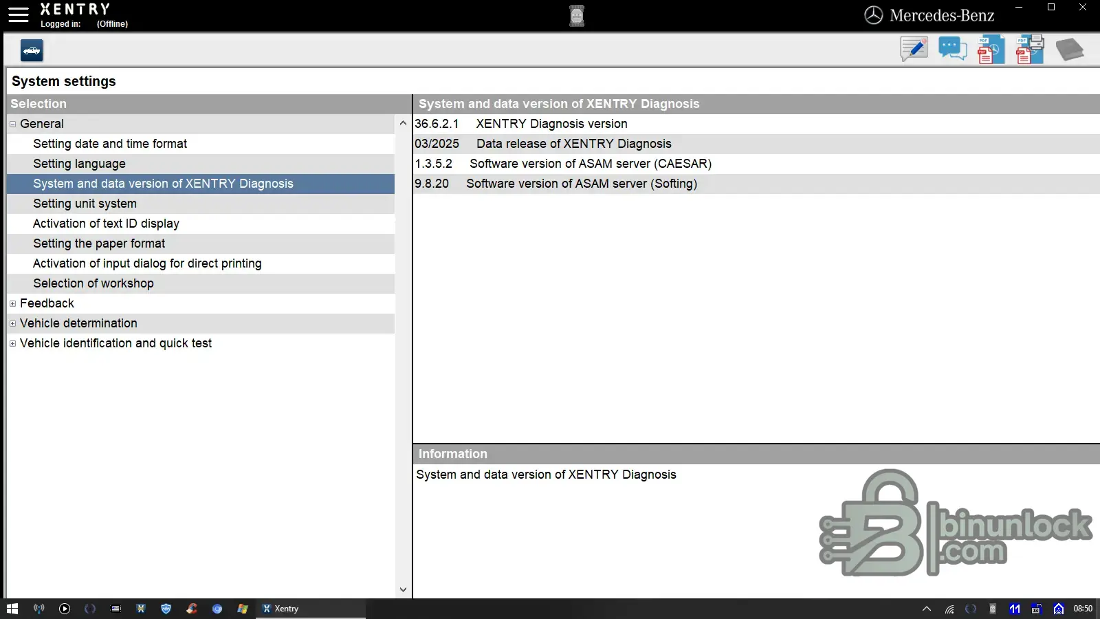Click the Xentry taskbar button
The height and width of the screenshot is (619, 1100).
coord(309,609)
